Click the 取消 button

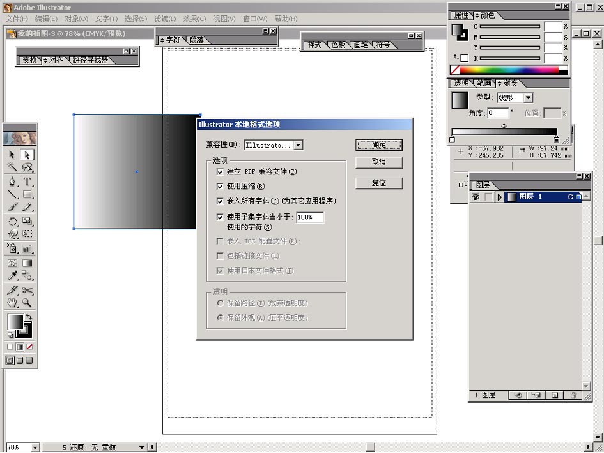(x=379, y=162)
